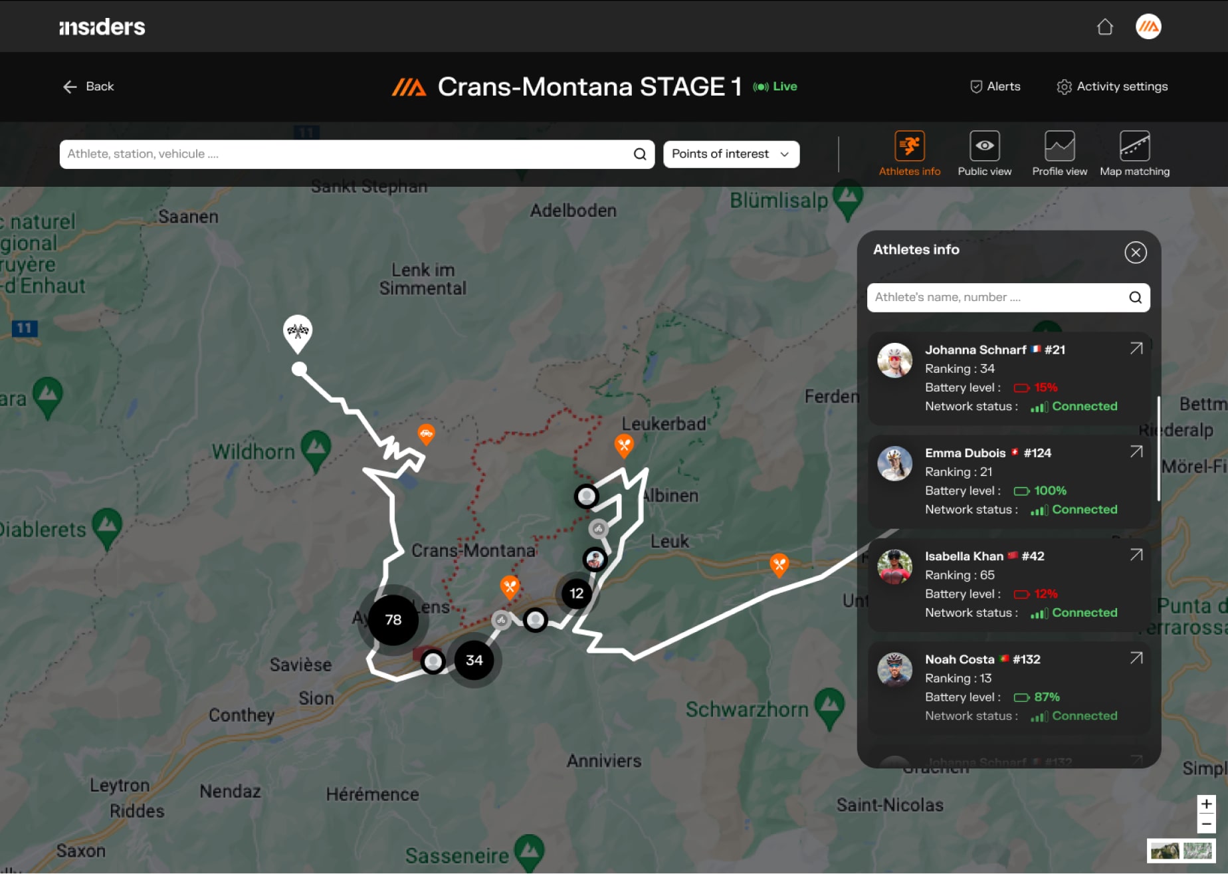Click athlete photo marker below Leuk
Image resolution: width=1228 pixels, height=874 pixels.
[x=595, y=560]
